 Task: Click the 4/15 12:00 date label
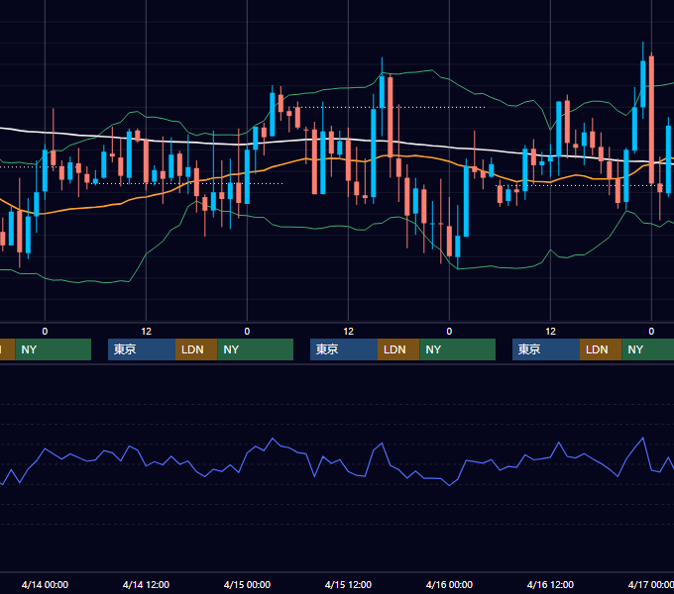348,584
